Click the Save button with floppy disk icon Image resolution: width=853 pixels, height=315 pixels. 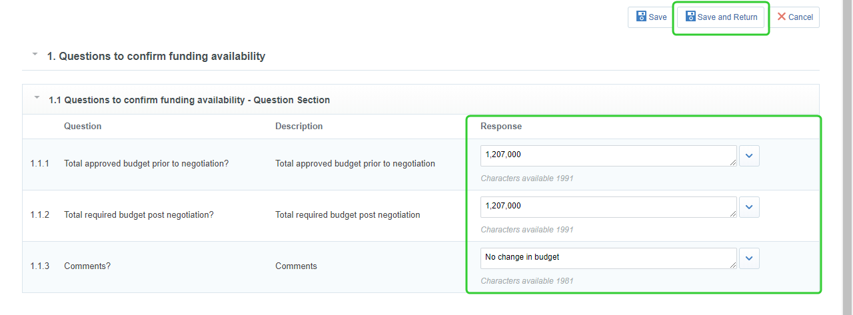[x=650, y=17]
